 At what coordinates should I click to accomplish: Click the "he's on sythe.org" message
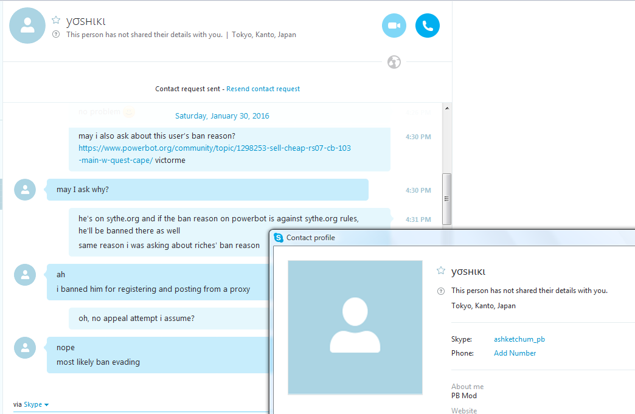pos(219,224)
